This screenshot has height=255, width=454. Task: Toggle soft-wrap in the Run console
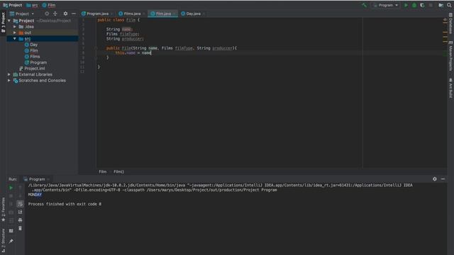tap(20, 204)
